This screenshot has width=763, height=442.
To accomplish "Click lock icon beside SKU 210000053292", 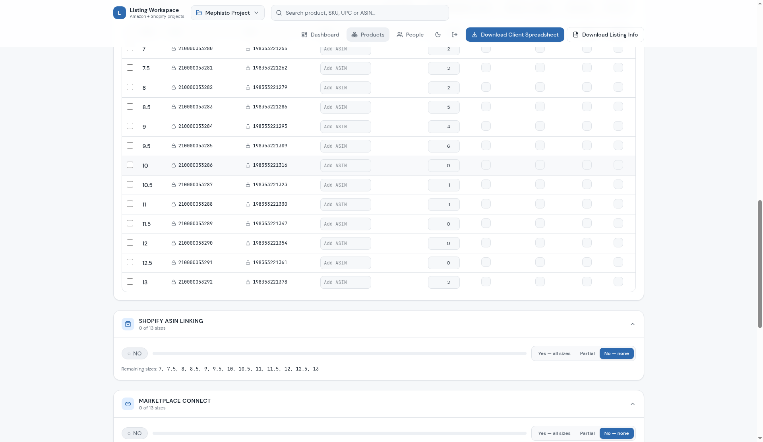I will pos(174,282).
